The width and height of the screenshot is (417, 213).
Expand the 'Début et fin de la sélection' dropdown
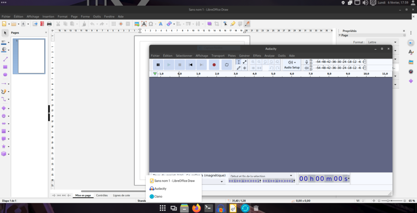coord(291,176)
